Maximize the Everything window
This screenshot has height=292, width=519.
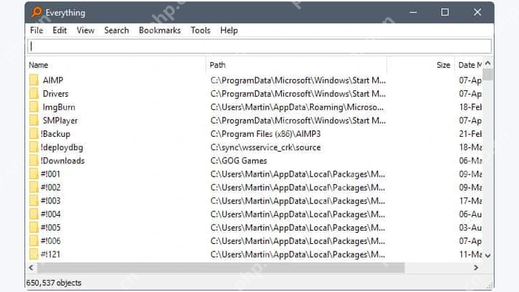(x=445, y=13)
